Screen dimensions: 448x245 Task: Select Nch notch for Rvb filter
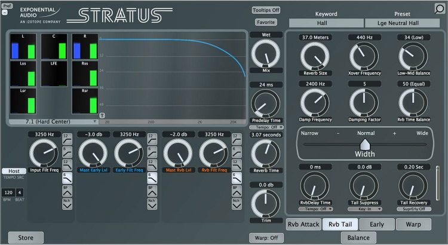(x=237, y=204)
